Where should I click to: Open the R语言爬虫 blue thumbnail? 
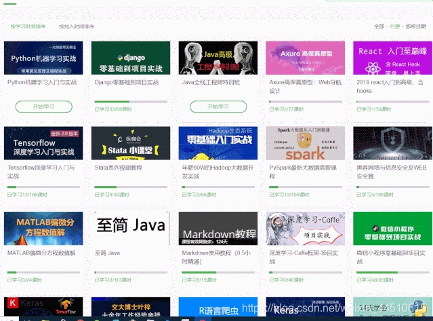(218, 307)
